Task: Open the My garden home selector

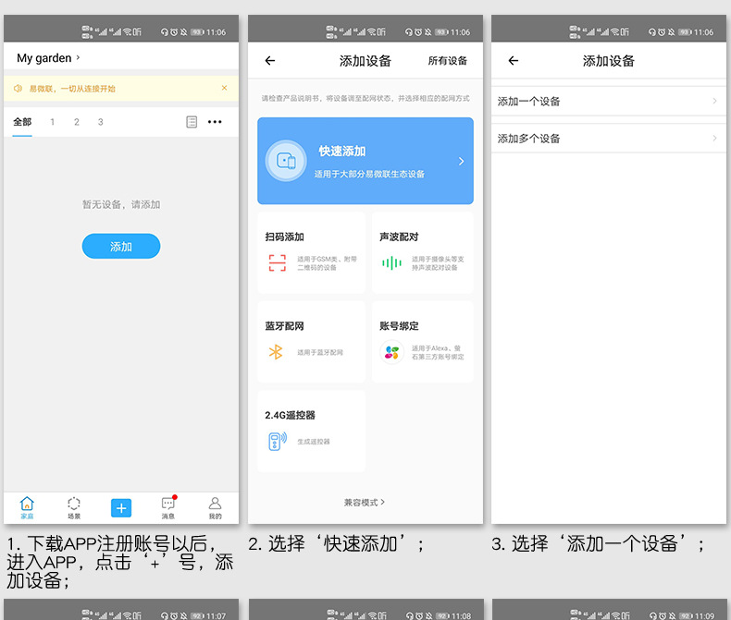Action: [48, 58]
